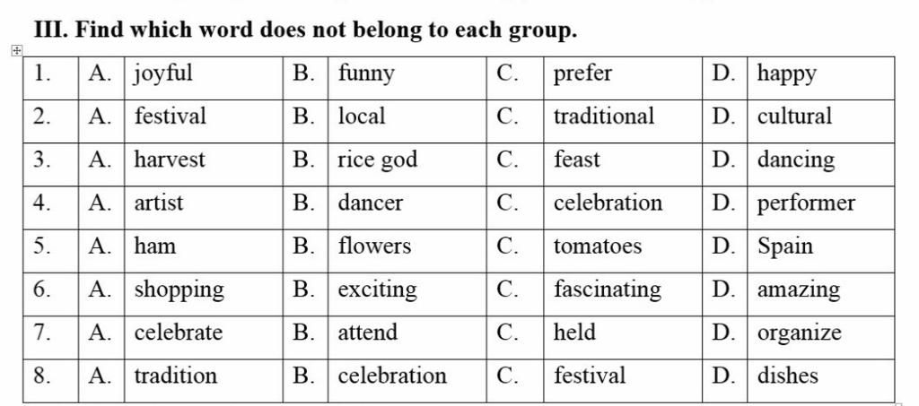Image resolution: width=919 pixels, height=406 pixels.
Task: Click the word 'flowers' in row 5
Action: pos(374,246)
